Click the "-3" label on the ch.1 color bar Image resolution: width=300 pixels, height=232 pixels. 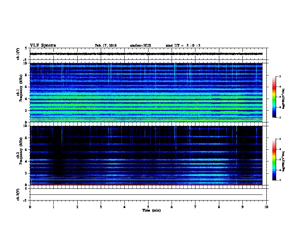point(279,76)
